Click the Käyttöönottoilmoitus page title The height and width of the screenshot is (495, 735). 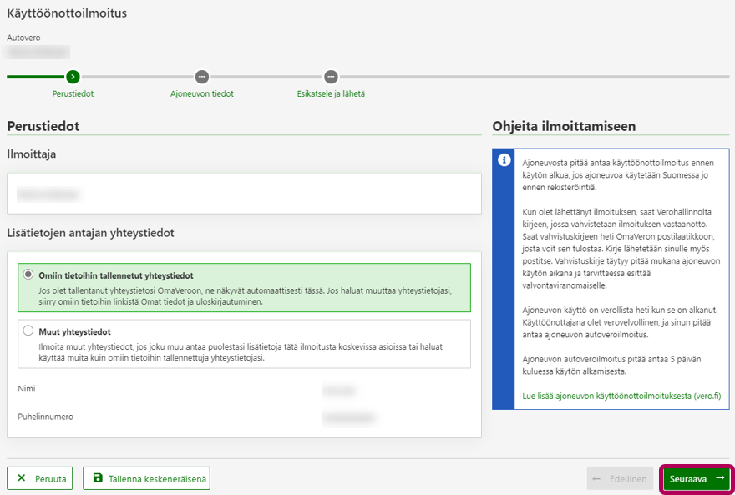(x=67, y=13)
